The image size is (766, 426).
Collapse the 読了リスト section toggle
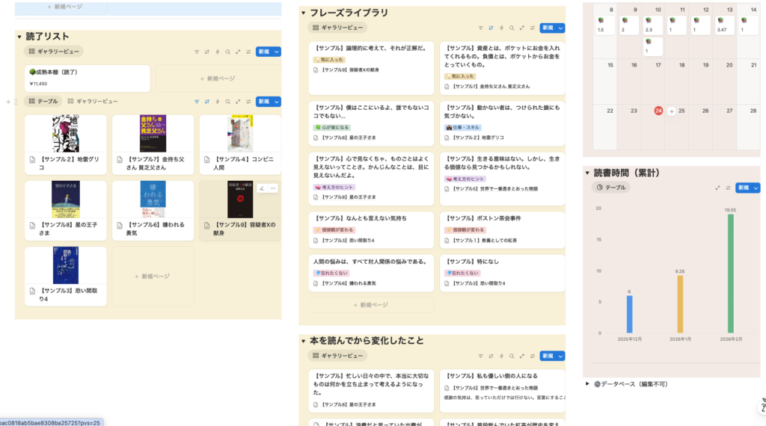tap(19, 37)
